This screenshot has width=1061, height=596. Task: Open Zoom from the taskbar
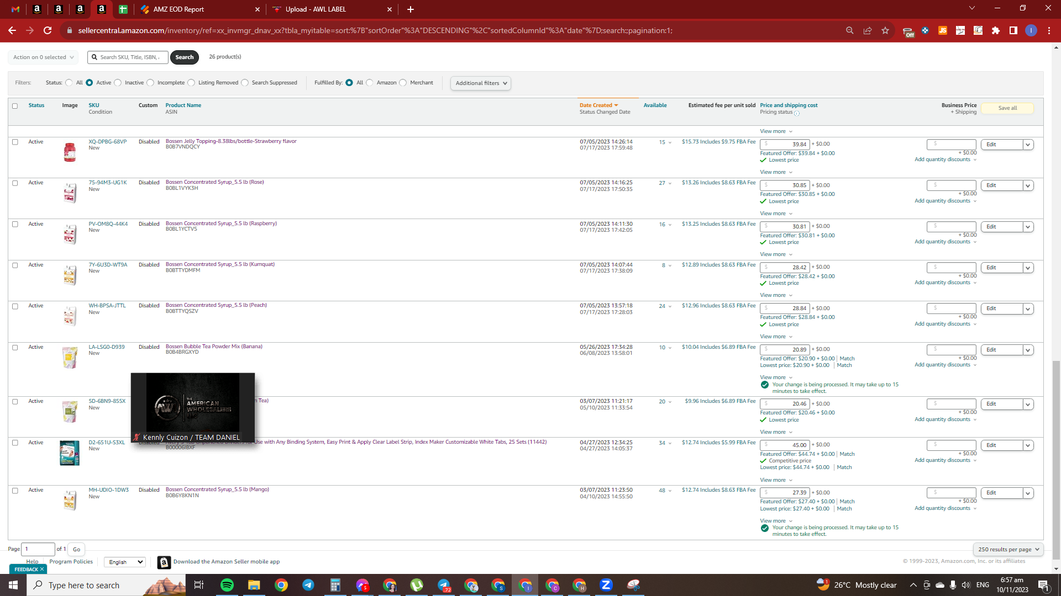[606, 585]
